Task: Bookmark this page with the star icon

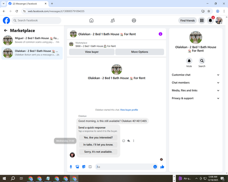Action: [x=209, y=11]
